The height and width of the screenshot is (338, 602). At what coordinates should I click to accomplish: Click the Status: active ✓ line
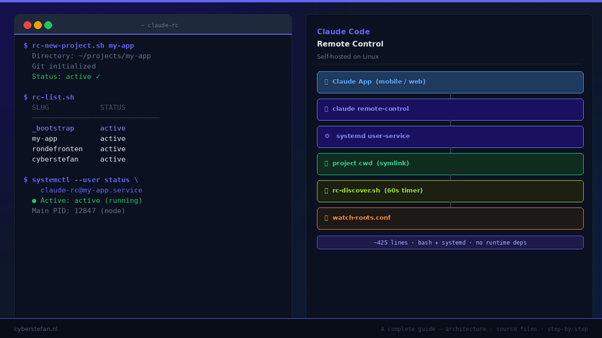click(66, 77)
